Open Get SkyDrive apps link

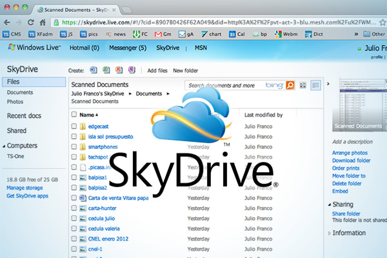coord(27,196)
